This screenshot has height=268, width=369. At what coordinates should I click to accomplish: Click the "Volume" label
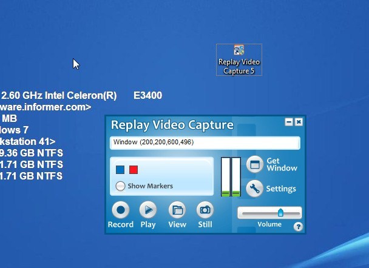[x=269, y=224]
